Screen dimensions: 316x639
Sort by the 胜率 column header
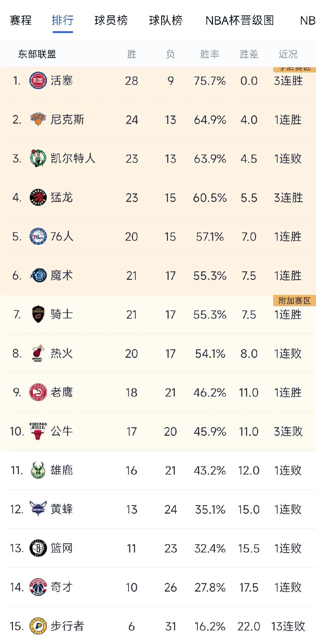[x=210, y=54]
